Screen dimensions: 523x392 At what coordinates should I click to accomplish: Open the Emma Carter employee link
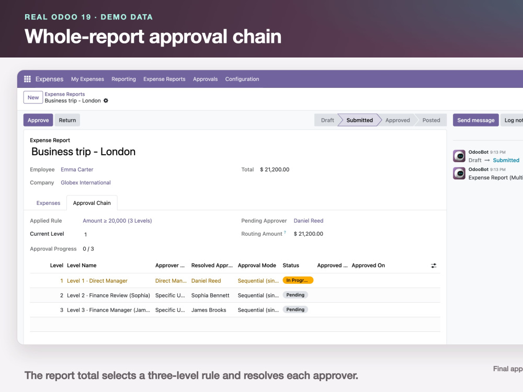click(77, 169)
